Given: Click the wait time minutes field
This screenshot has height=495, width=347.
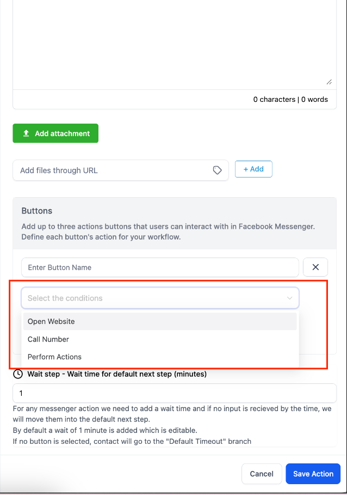Looking at the screenshot, I should (174, 393).
